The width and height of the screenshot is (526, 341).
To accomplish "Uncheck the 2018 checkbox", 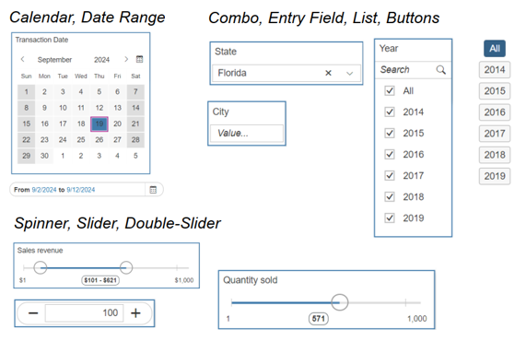I will [x=390, y=196].
